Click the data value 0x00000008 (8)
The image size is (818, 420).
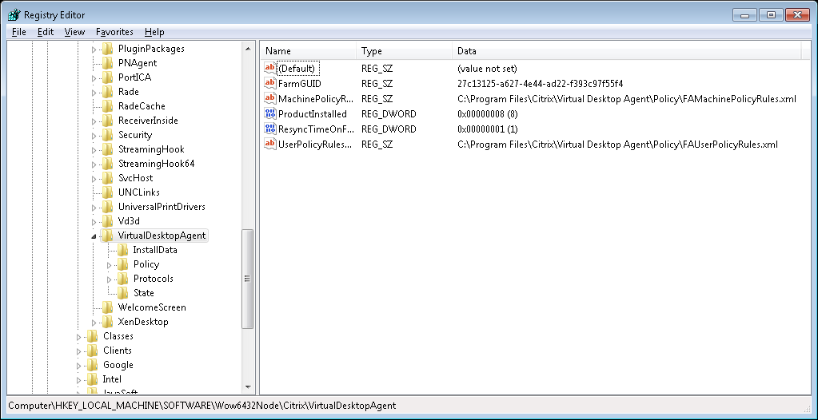488,113
